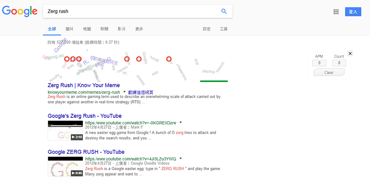Viewport: 370px width, 185px height.
Task: Click the youtube.com/watch?v=4Jl3LZu3YWQ URL text
Action: pyautogui.click(x=131, y=158)
